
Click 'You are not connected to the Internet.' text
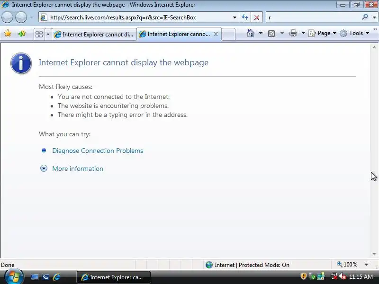pyautogui.click(x=114, y=97)
